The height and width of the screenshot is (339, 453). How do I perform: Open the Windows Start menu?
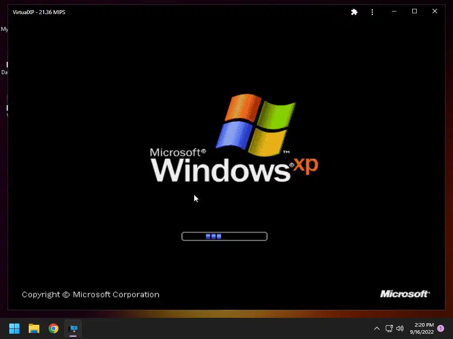coord(14,328)
